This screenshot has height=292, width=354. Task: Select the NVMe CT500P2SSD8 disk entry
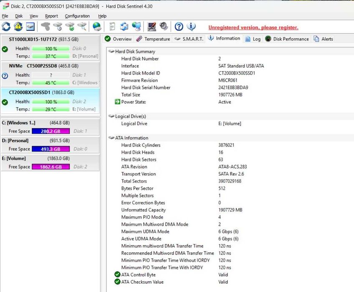click(x=51, y=74)
